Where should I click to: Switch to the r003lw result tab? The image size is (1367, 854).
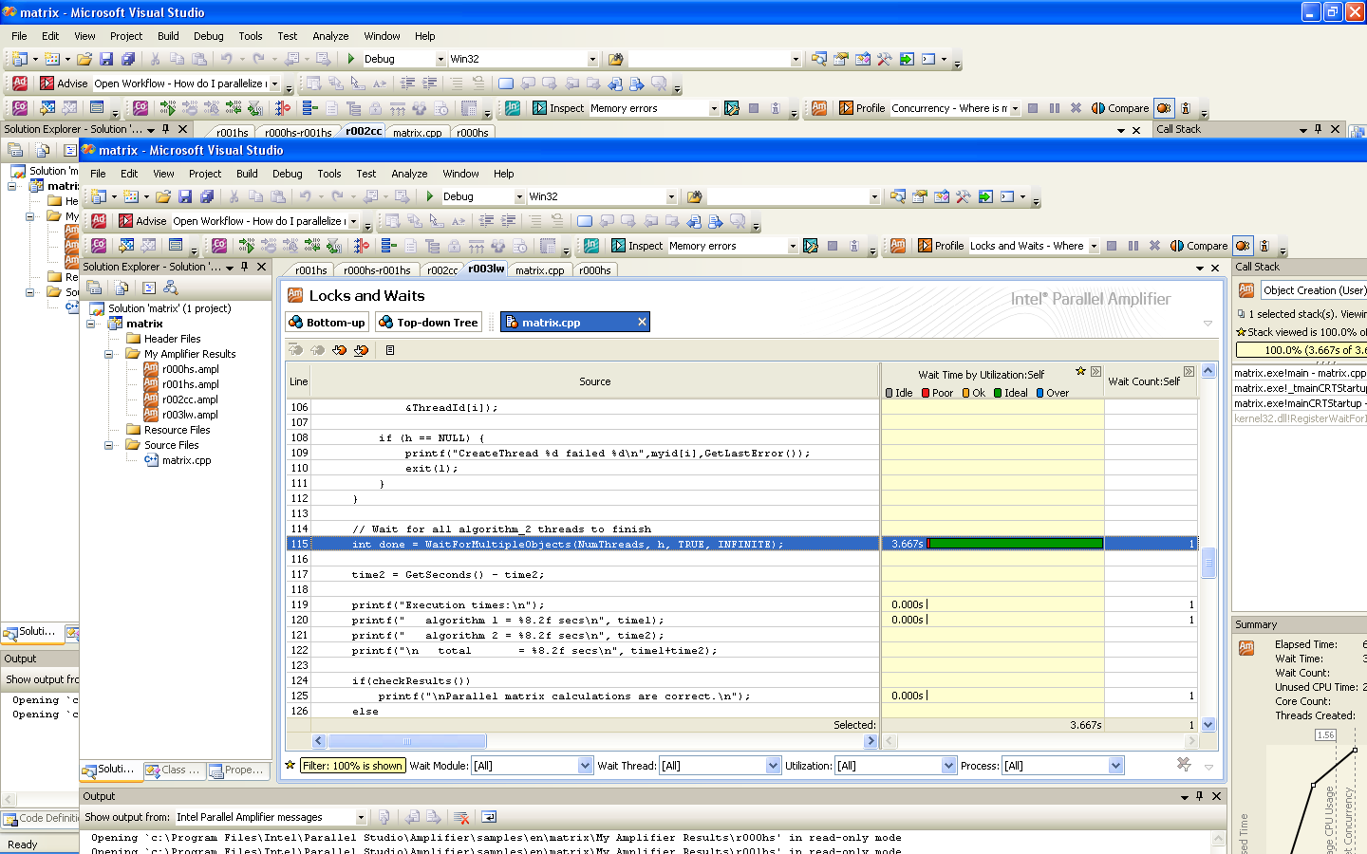point(486,269)
